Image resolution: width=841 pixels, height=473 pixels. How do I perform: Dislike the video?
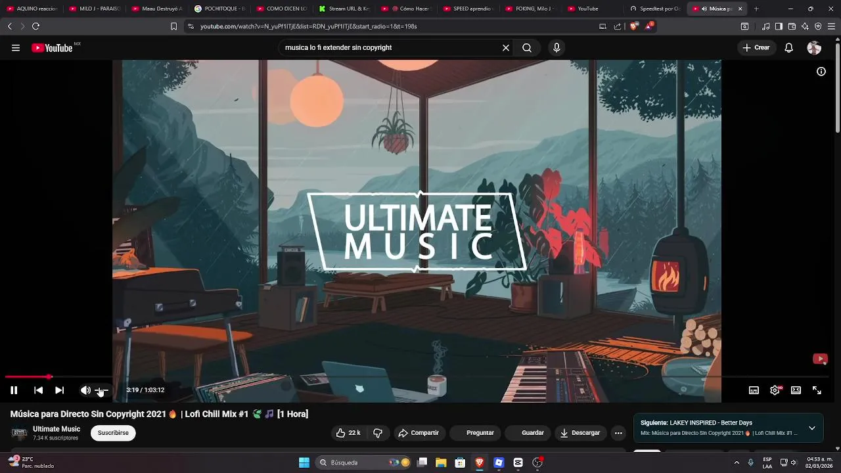coord(378,433)
